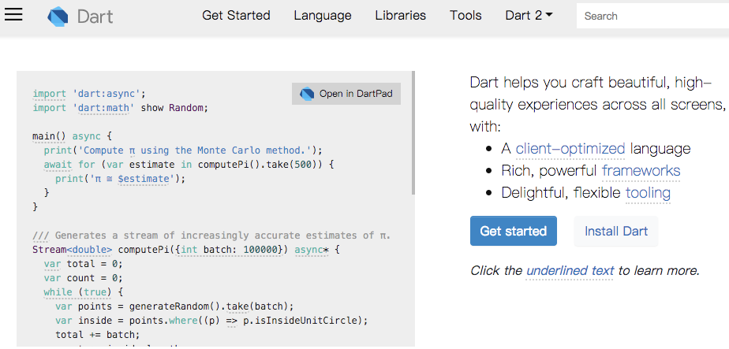Click the Dart icon inside DartPad button
The image size is (729, 349).
[307, 94]
